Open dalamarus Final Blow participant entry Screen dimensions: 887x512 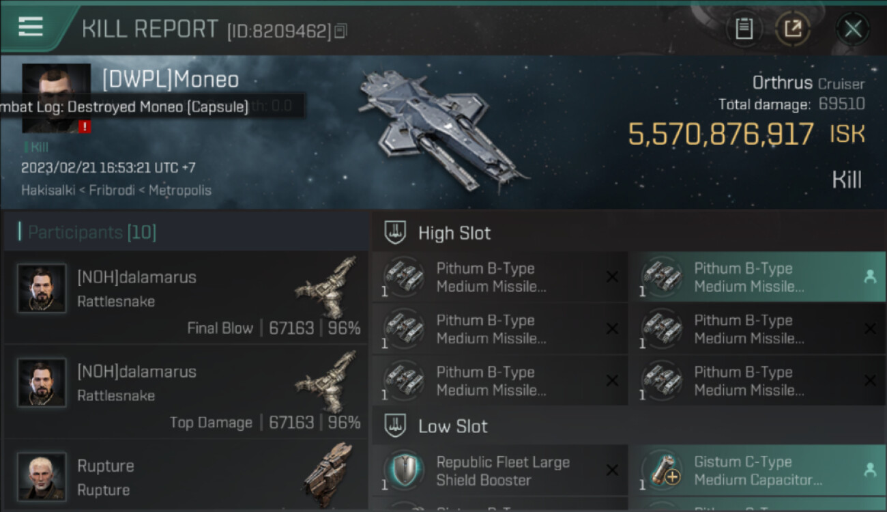(x=186, y=298)
